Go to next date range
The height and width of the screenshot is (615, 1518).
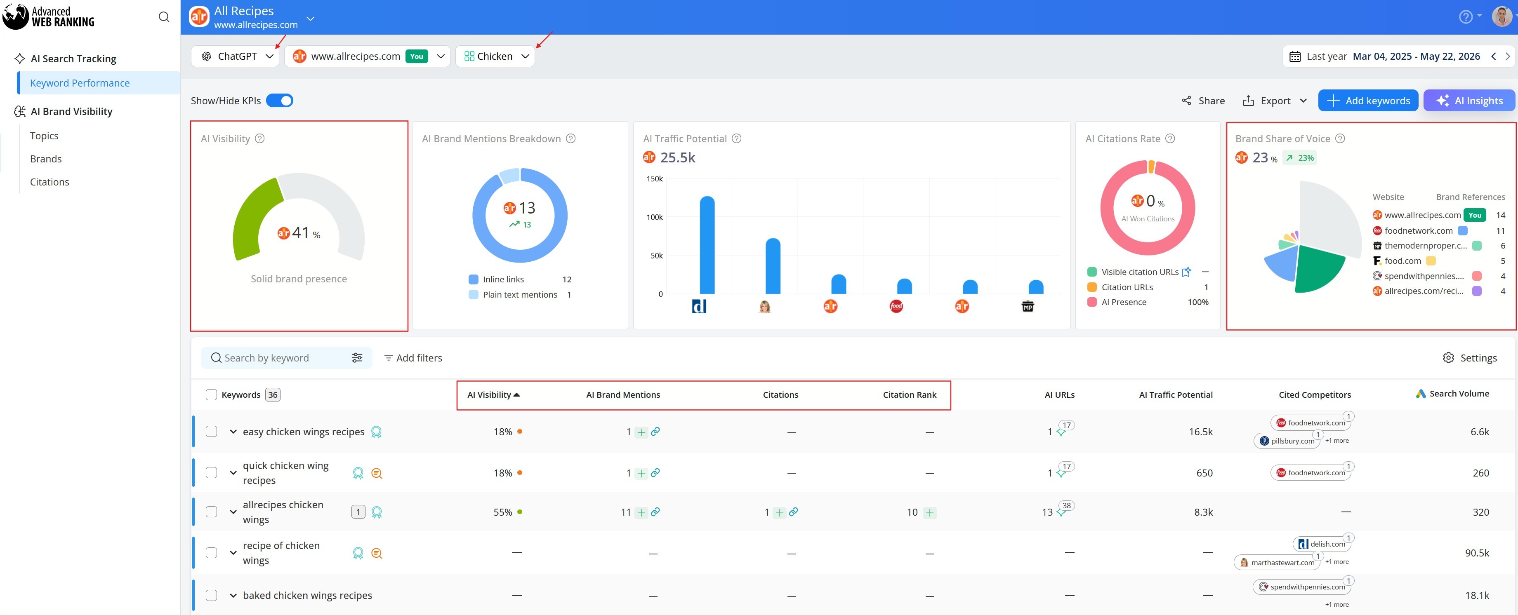(x=1507, y=56)
